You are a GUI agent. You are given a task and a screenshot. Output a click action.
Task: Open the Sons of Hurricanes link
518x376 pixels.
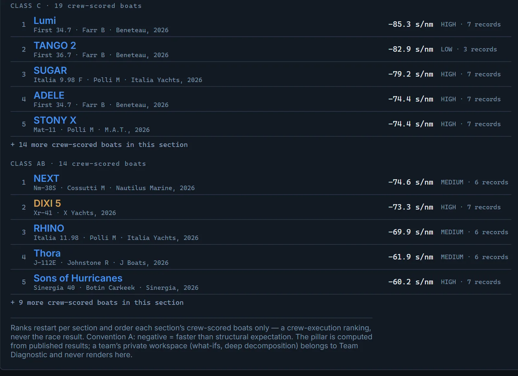(x=78, y=278)
